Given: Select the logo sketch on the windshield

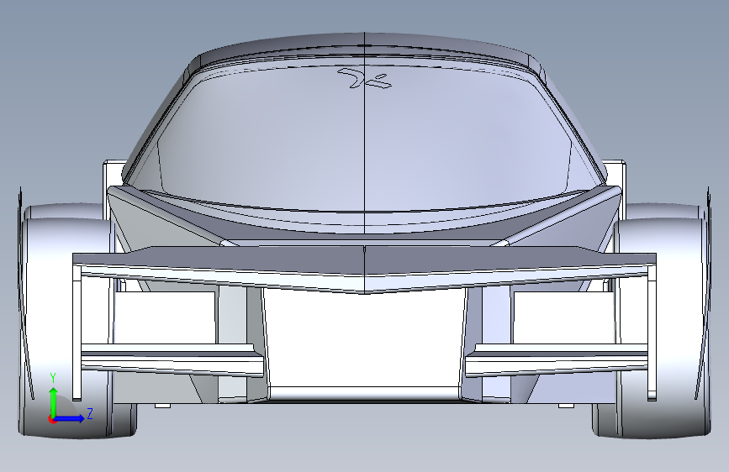Looking at the screenshot, I should pyautogui.click(x=365, y=78).
